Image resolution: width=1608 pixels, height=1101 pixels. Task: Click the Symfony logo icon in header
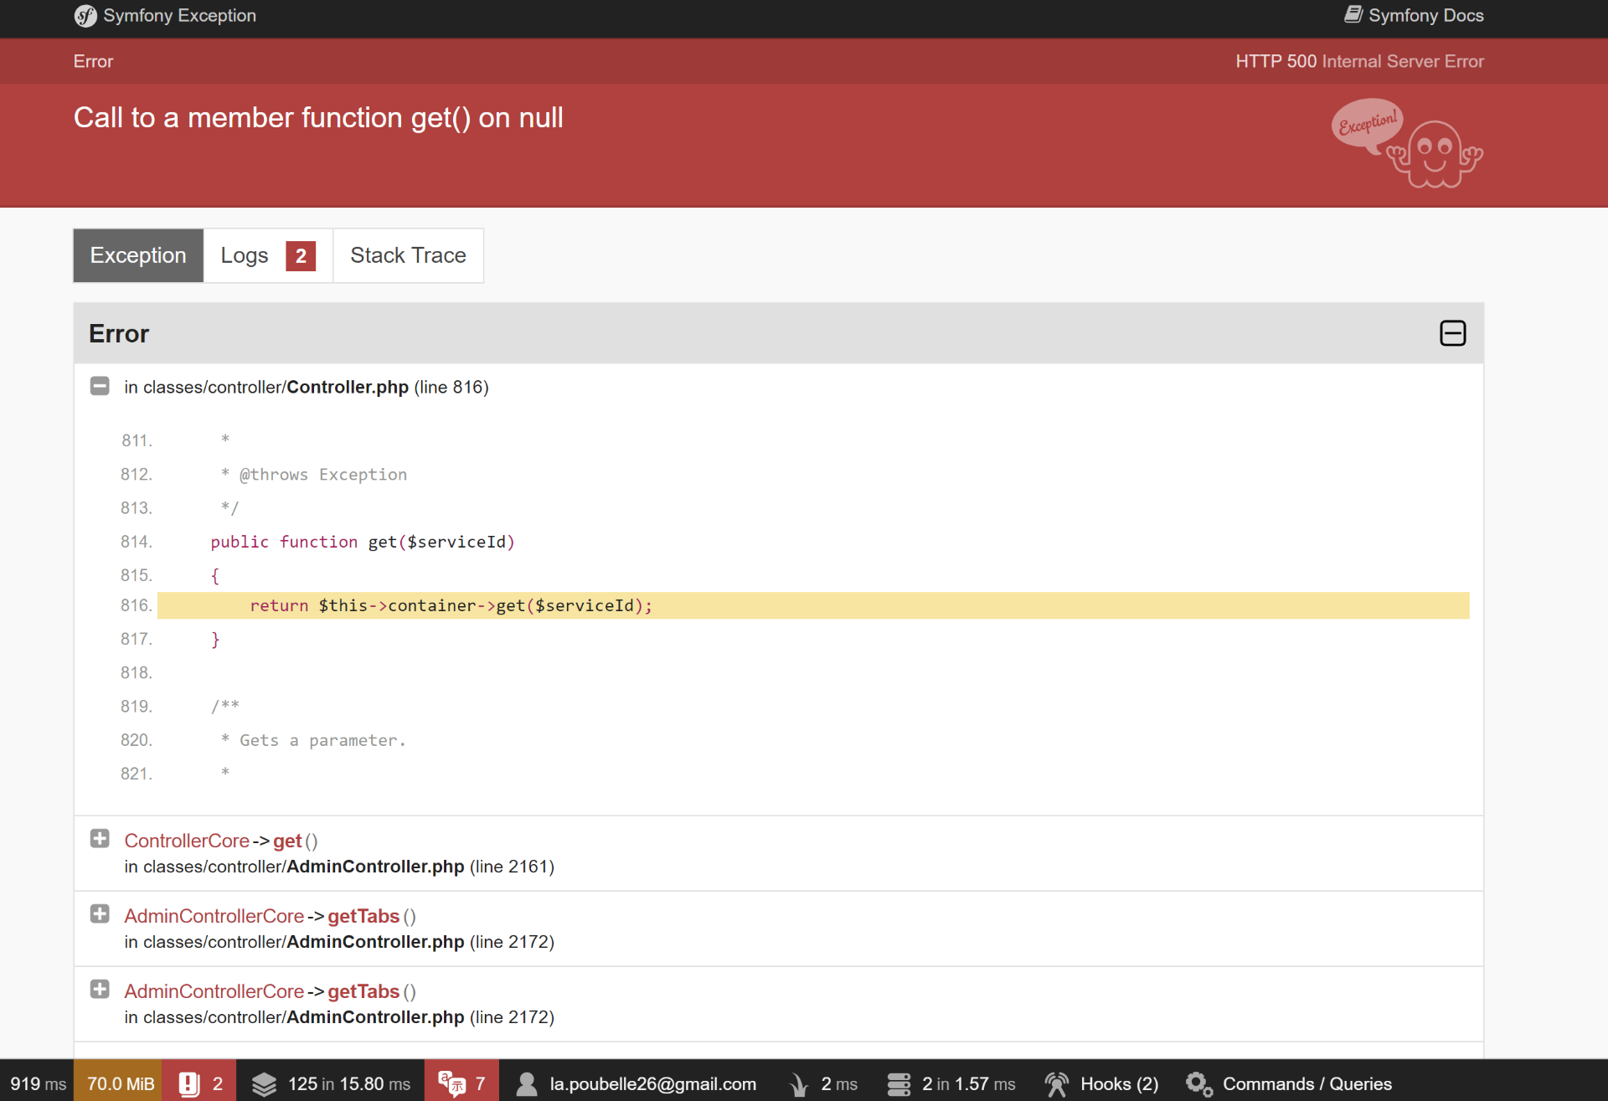click(x=85, y=16)
